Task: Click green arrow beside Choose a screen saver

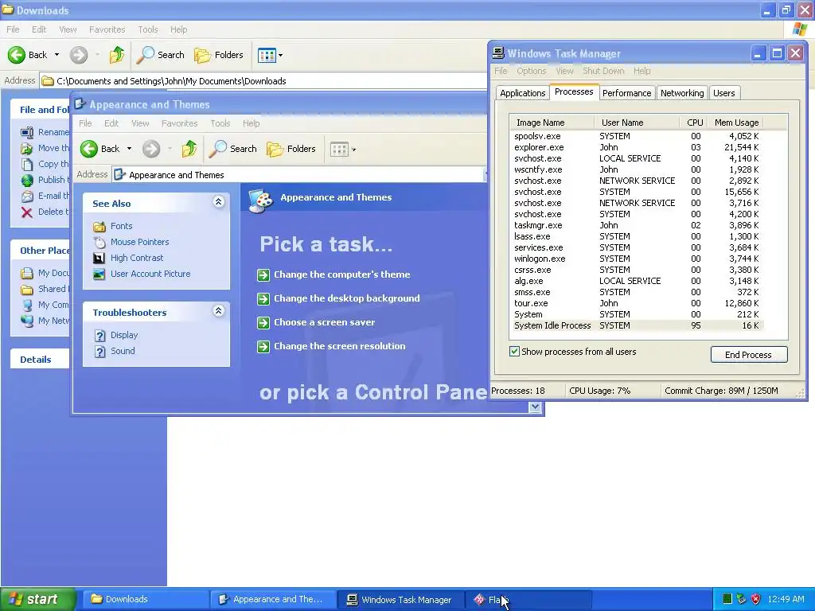Action: tap(263, 323)
